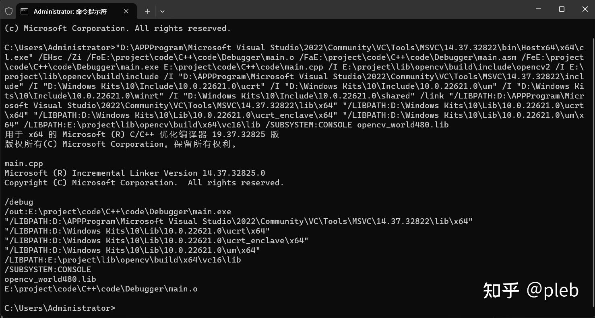595x318 pixels.
Task: Click the close tab X on the 命令提示符 tab
Action: pos(126,12)
